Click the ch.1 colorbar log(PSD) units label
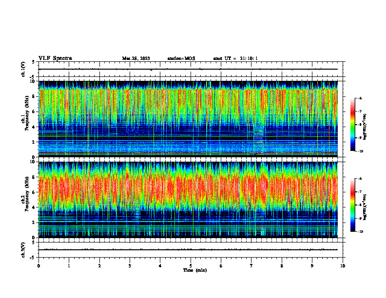386x298 pixels. pyautogui.click(x=365, y=127)
